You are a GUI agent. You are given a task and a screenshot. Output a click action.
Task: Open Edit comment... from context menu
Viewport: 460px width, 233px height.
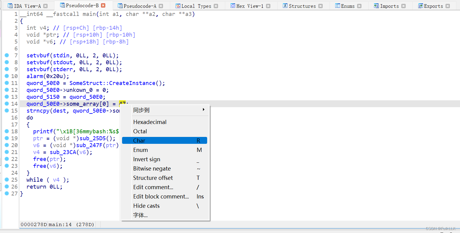(164, 187)
